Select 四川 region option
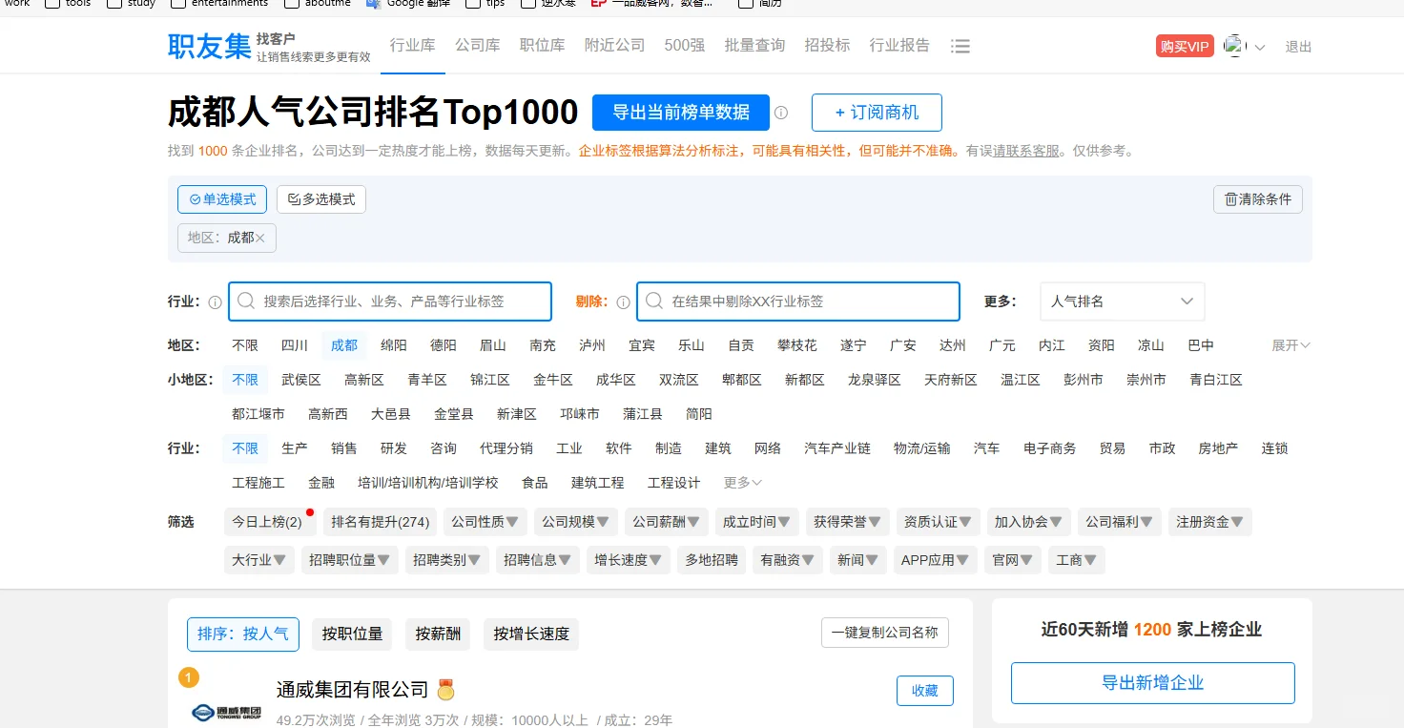This screenshot has width=1404, height=728. pyautogui.click(x=295, y=345)
